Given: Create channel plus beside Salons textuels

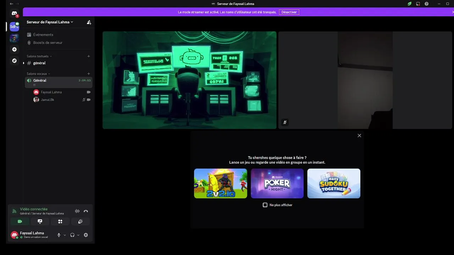Looking at the screenshot, I should coord(89,56).
